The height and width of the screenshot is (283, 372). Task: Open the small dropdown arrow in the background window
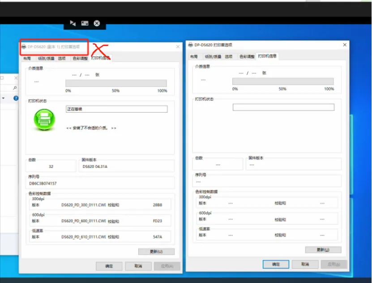pyautogui.click(x=3, y=98)
